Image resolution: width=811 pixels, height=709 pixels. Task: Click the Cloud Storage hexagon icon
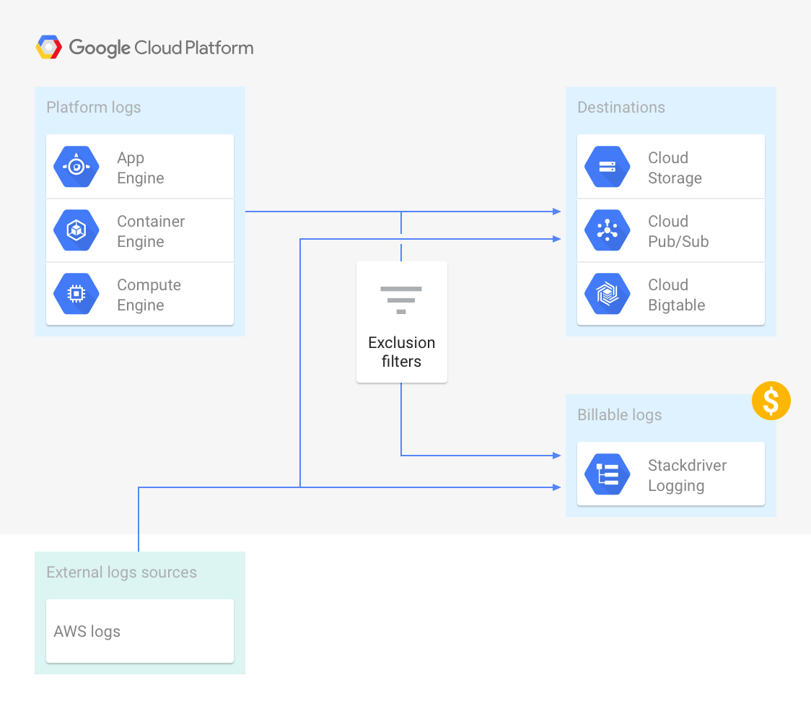pyautogui.click(x=608, y=167)
